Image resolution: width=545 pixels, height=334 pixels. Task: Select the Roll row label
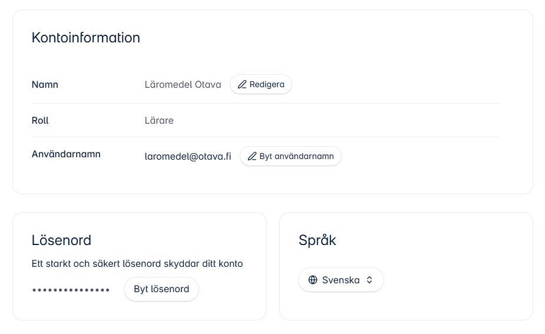40,121
